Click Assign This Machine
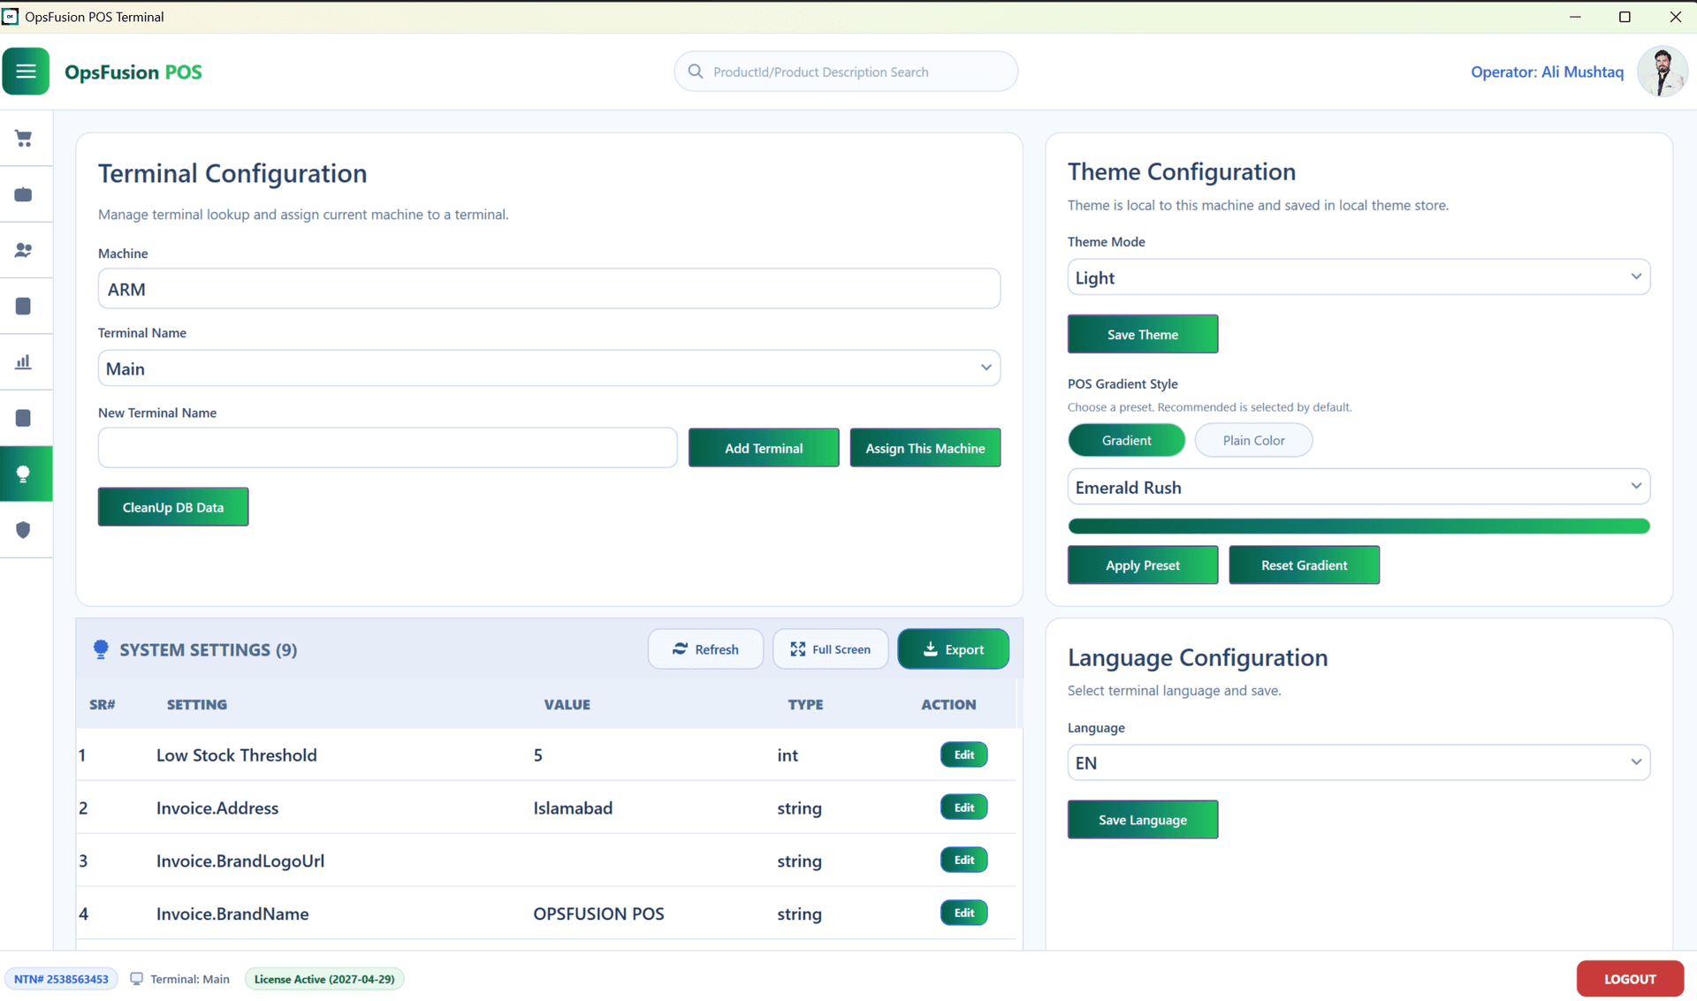This screenshot has width=1697, height=1001. tap(925, 448)
